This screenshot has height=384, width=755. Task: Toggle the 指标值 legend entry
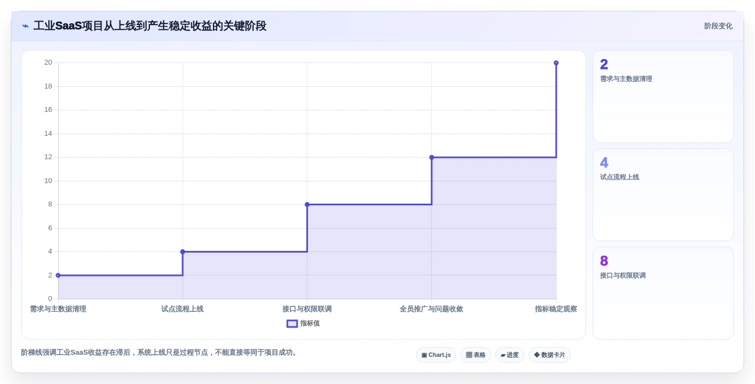[x=304, y=323]
